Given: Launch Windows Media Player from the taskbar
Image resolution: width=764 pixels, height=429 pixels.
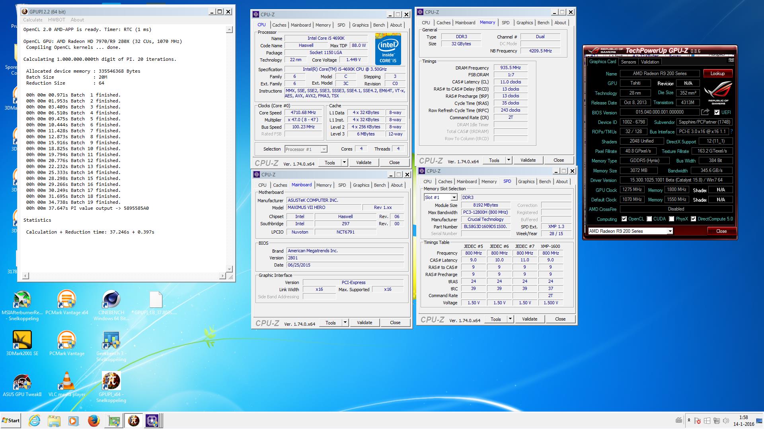Looking at the screenshot, I should (73, 421).
